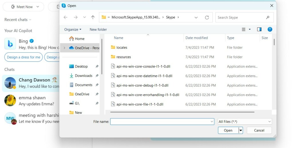Sort files by Date modified column
Image resolution: width=293 pixels, height=148 pixels.
click(197, 38)
